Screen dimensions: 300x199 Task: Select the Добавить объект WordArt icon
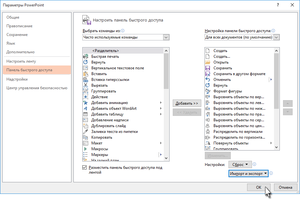tap(86, 108)
